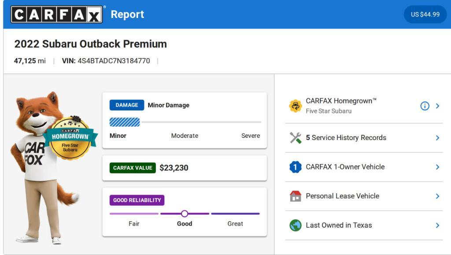Open Last Owned in Texas link
The image size is (451, 255).
(339, 225)
